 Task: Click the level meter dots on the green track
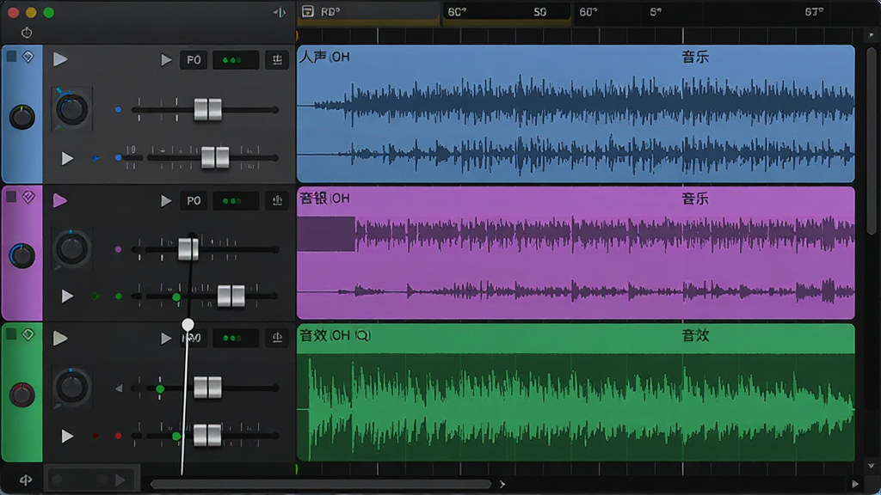point(236,337)
